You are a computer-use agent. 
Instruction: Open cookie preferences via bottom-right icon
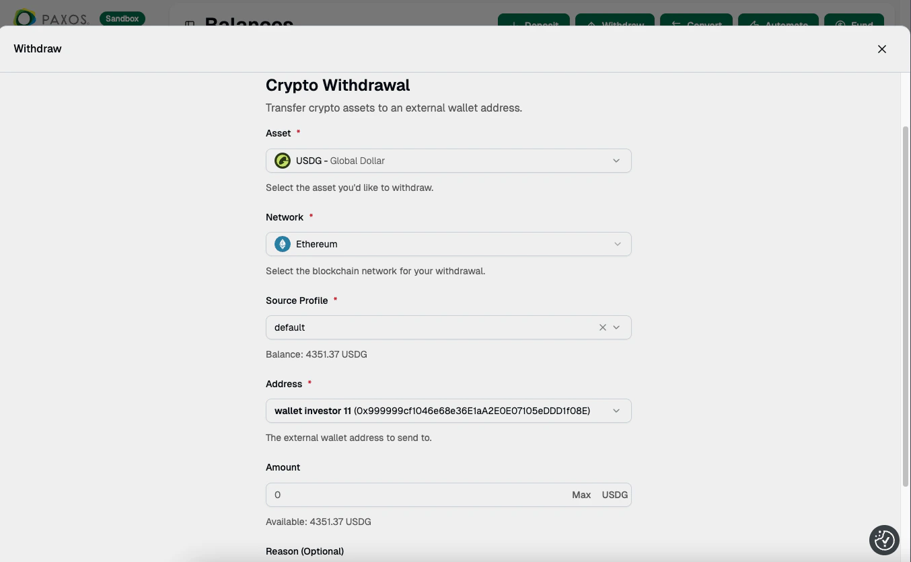883,540
